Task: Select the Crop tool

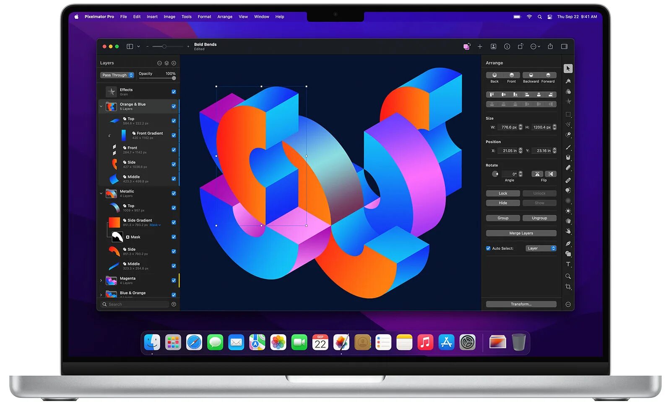Action: tap(568, 287)
